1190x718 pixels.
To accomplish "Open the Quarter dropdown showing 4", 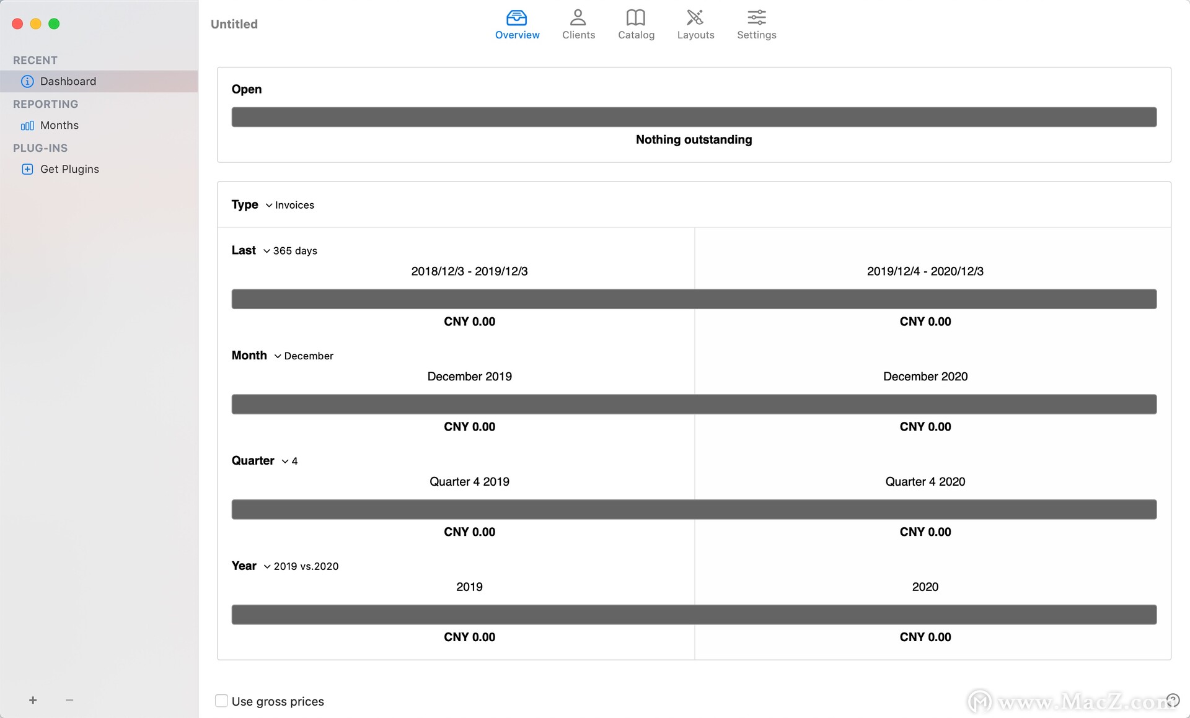I will [289, 462].
